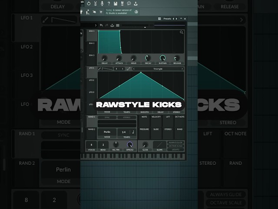This screenshot has height=209, width=278.
Task: Select the ENV 1 tab
Action: 92,35
